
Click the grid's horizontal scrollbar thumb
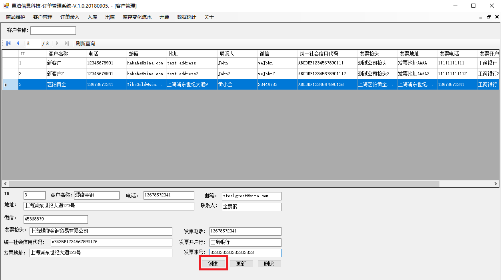(224, 184)
